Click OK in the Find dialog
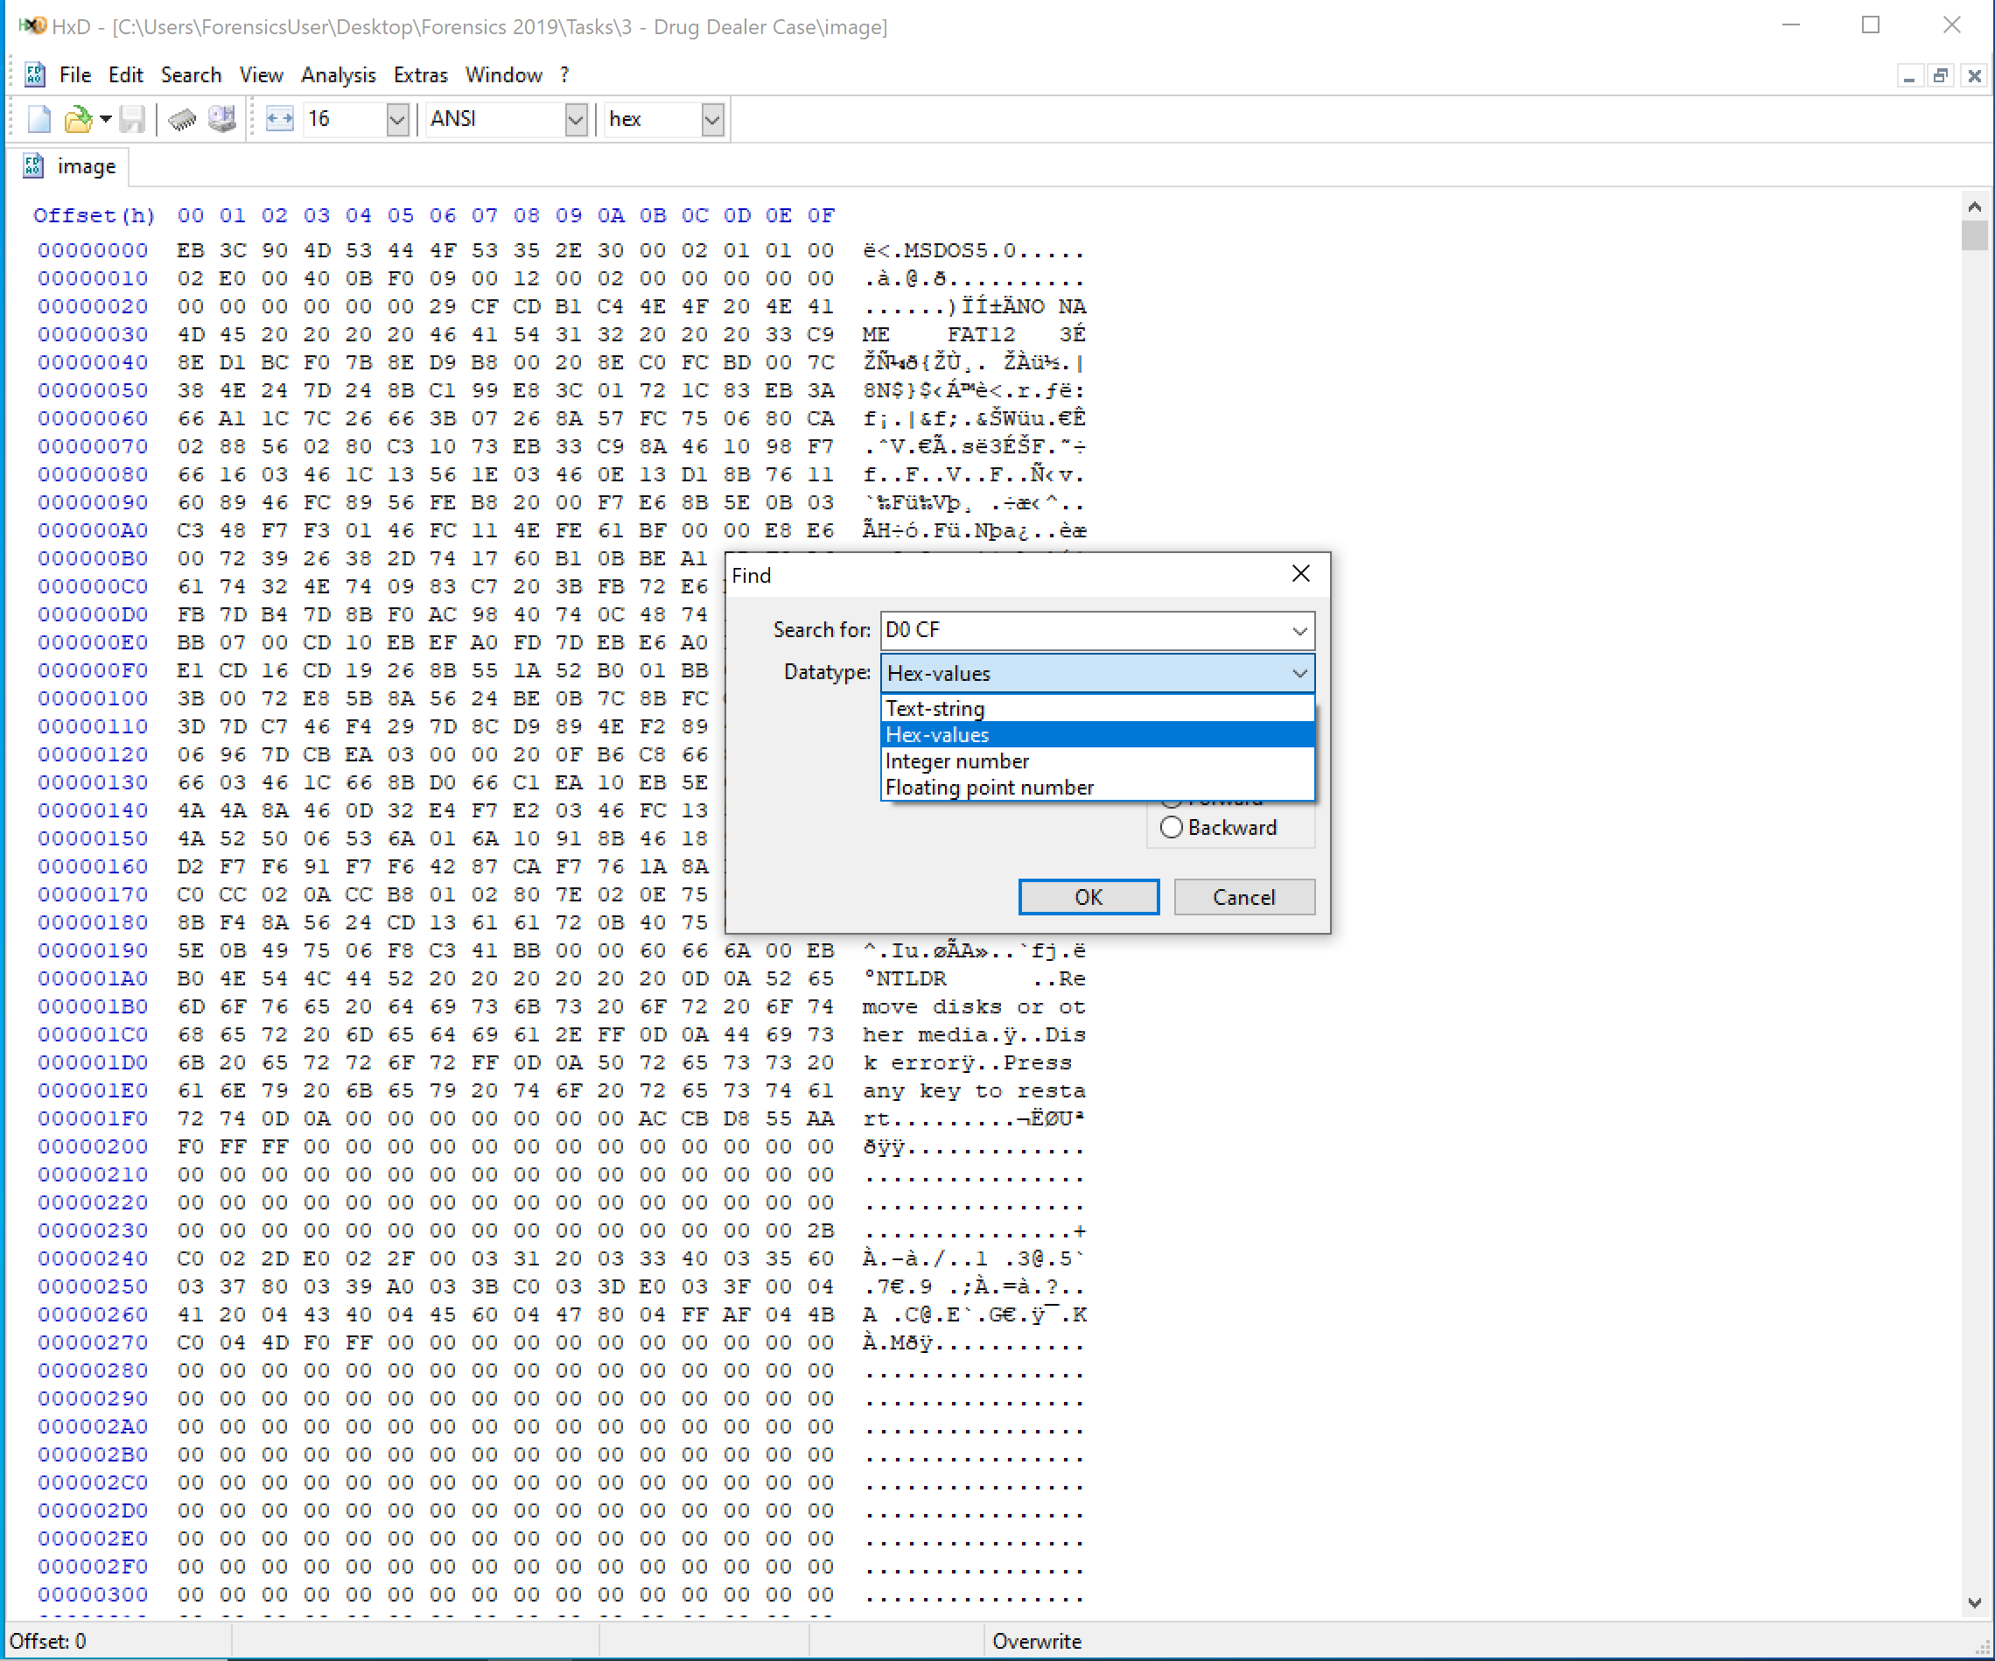1995x1661 pixels. click(x=1088, y=897)
